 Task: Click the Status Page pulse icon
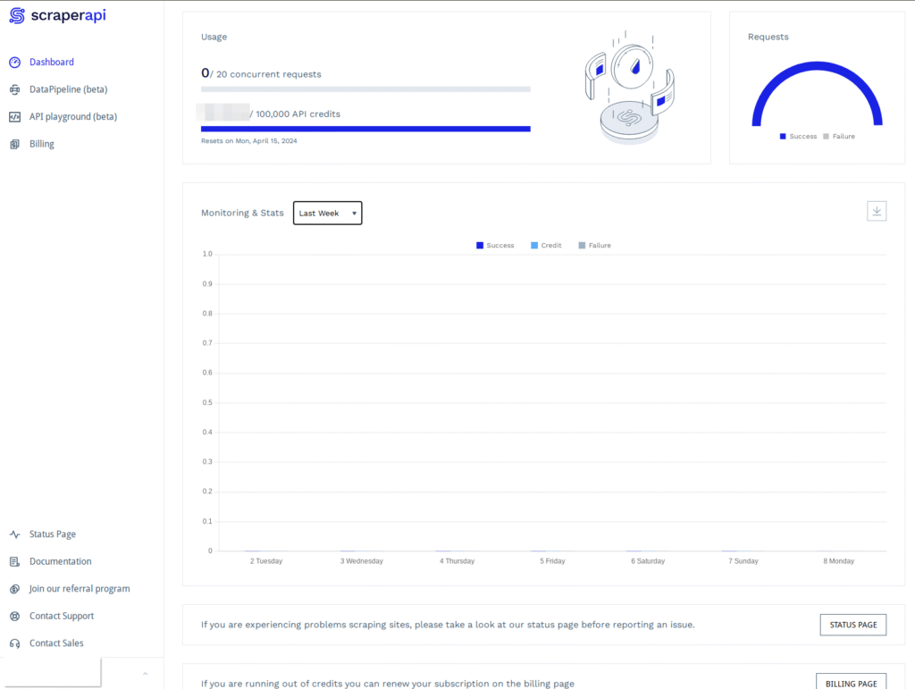tap(14, 534)
